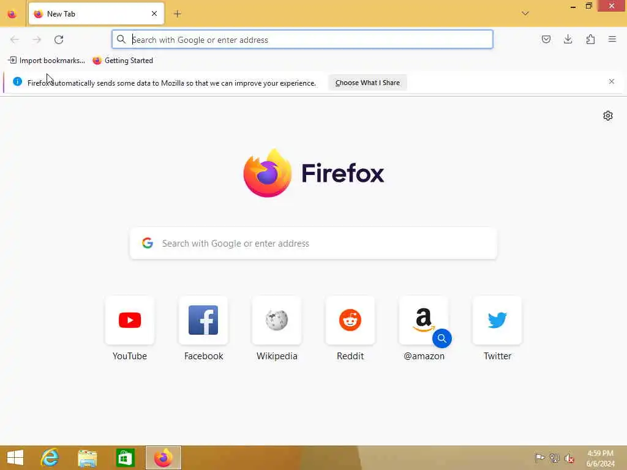Click the Wikipedia label text
627x470 pixels.
click(277, 356)
